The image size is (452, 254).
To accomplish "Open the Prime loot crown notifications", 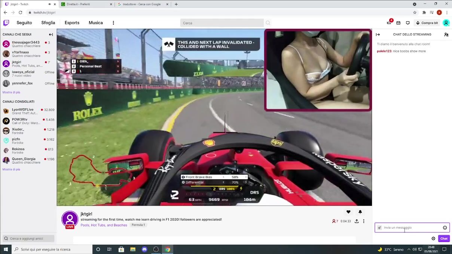I will (389, 23).
